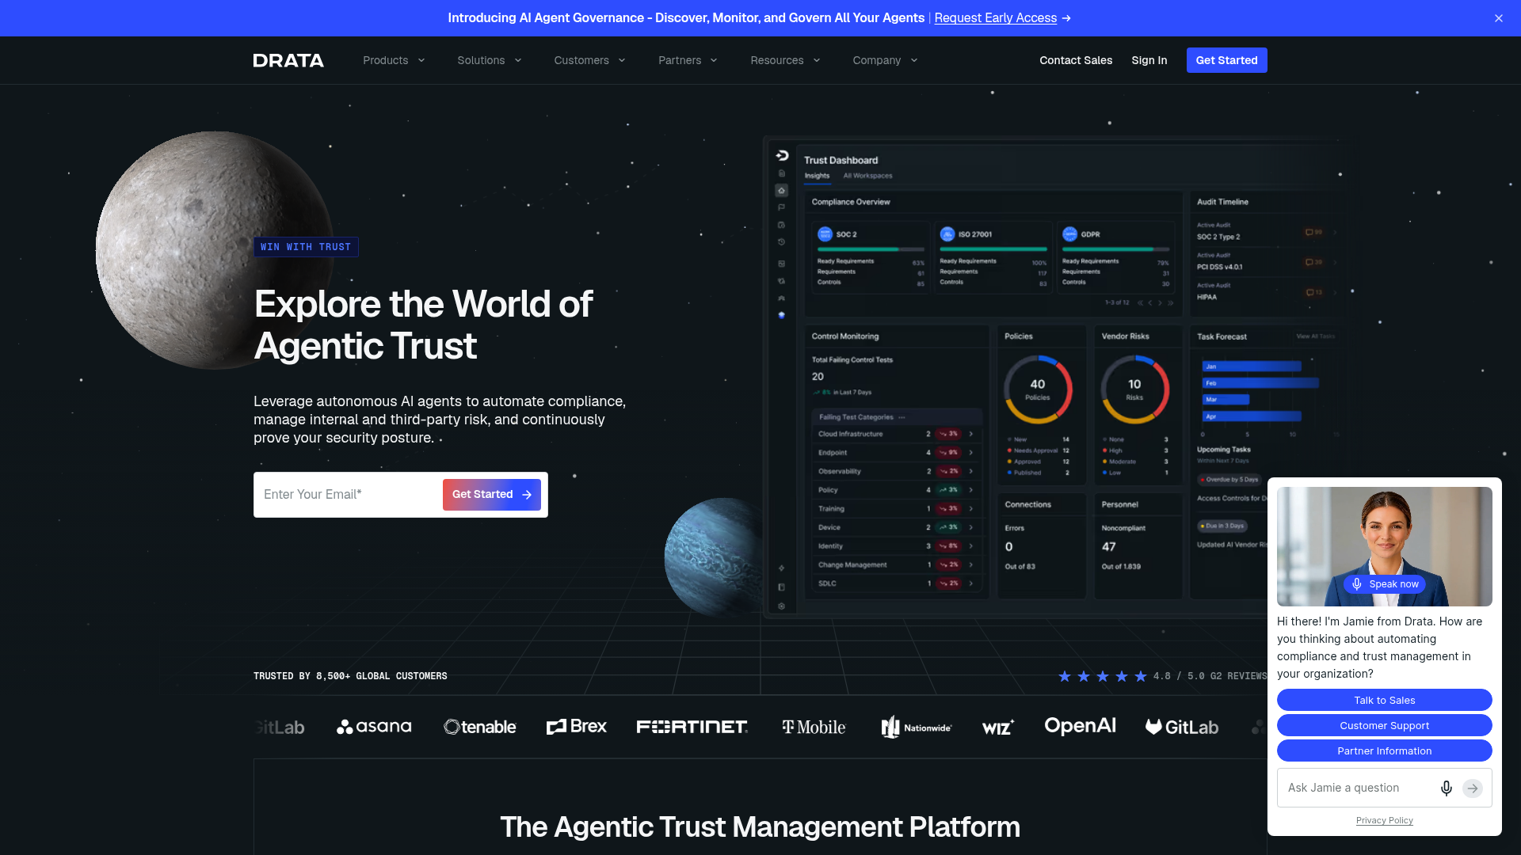Click the chat microphone icon
Screen dimensions: 1521x855
(x=1446, y=788)
